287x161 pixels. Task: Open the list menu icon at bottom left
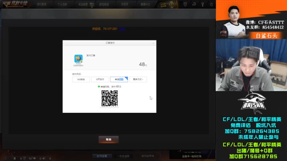(x=5, y=158)
